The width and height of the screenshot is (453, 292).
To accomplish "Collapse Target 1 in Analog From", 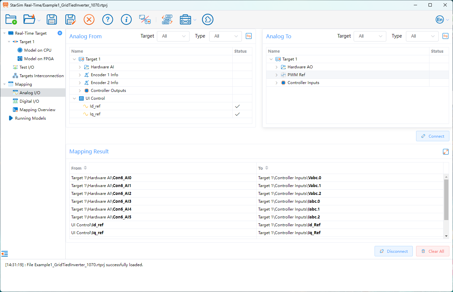I will [x=74, y=59].
